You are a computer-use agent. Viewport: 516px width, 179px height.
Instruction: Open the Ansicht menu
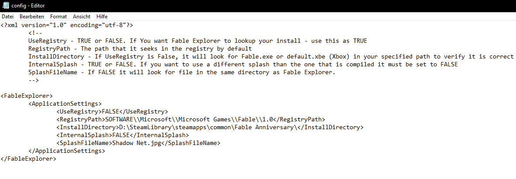(x=82, y=16)
